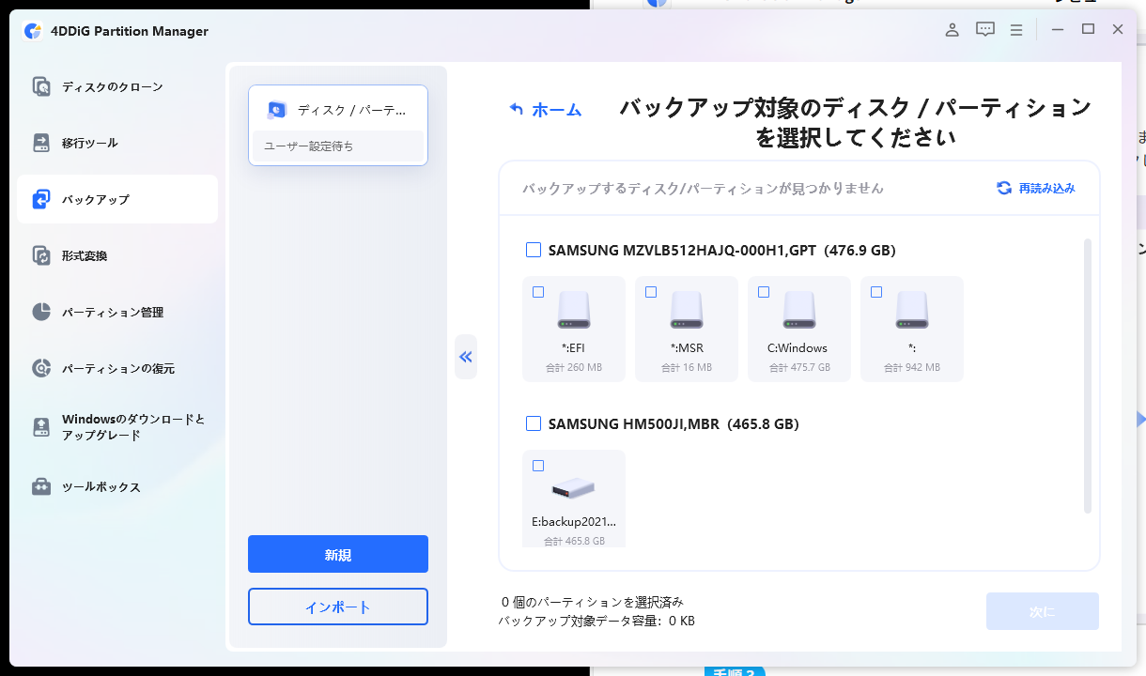Collapse the task panel with double chevron
1146x676 pixels.
point(466,357)
